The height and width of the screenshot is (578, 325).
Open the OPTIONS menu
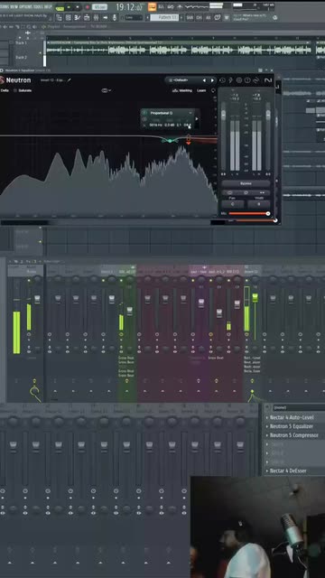point(24,7)
